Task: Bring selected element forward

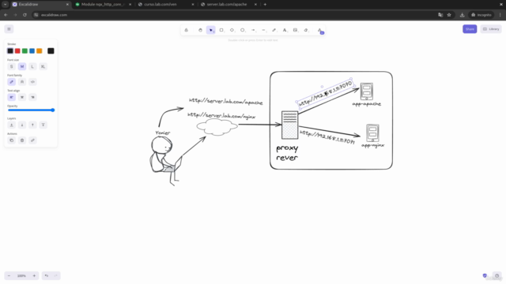Action: coord(32,125)
